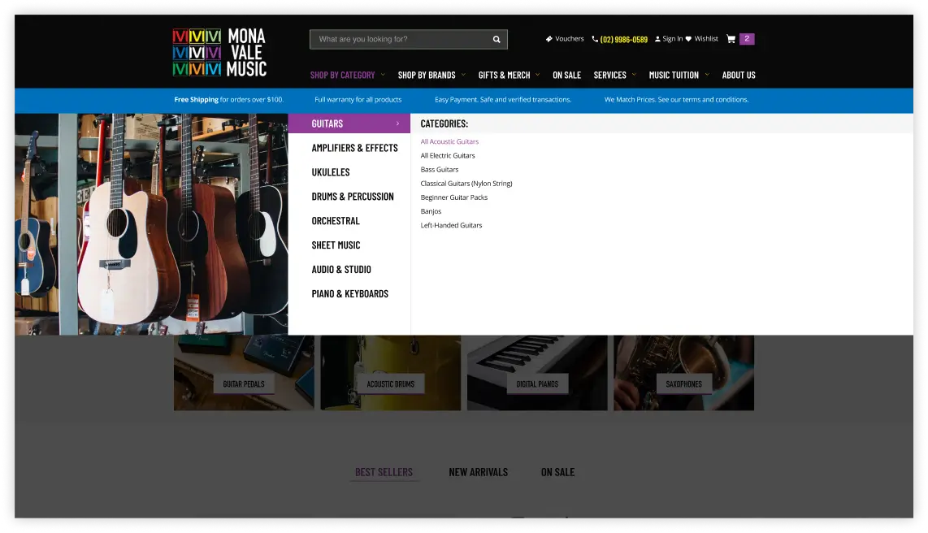Image resolution: width=928 pixels, height=533 pixels.
Task: Select the Acoustic Drums category tile
Action: 390,383
